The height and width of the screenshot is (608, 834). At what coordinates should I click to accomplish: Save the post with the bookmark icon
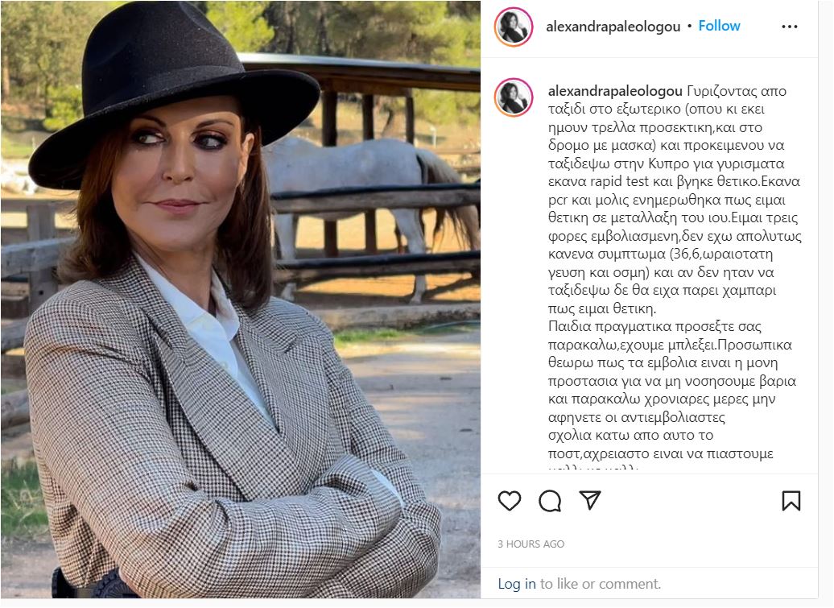[x=791, y=501]
